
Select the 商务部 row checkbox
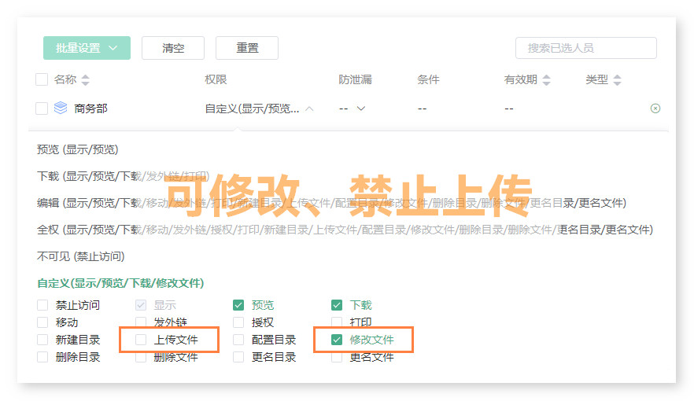42,109
